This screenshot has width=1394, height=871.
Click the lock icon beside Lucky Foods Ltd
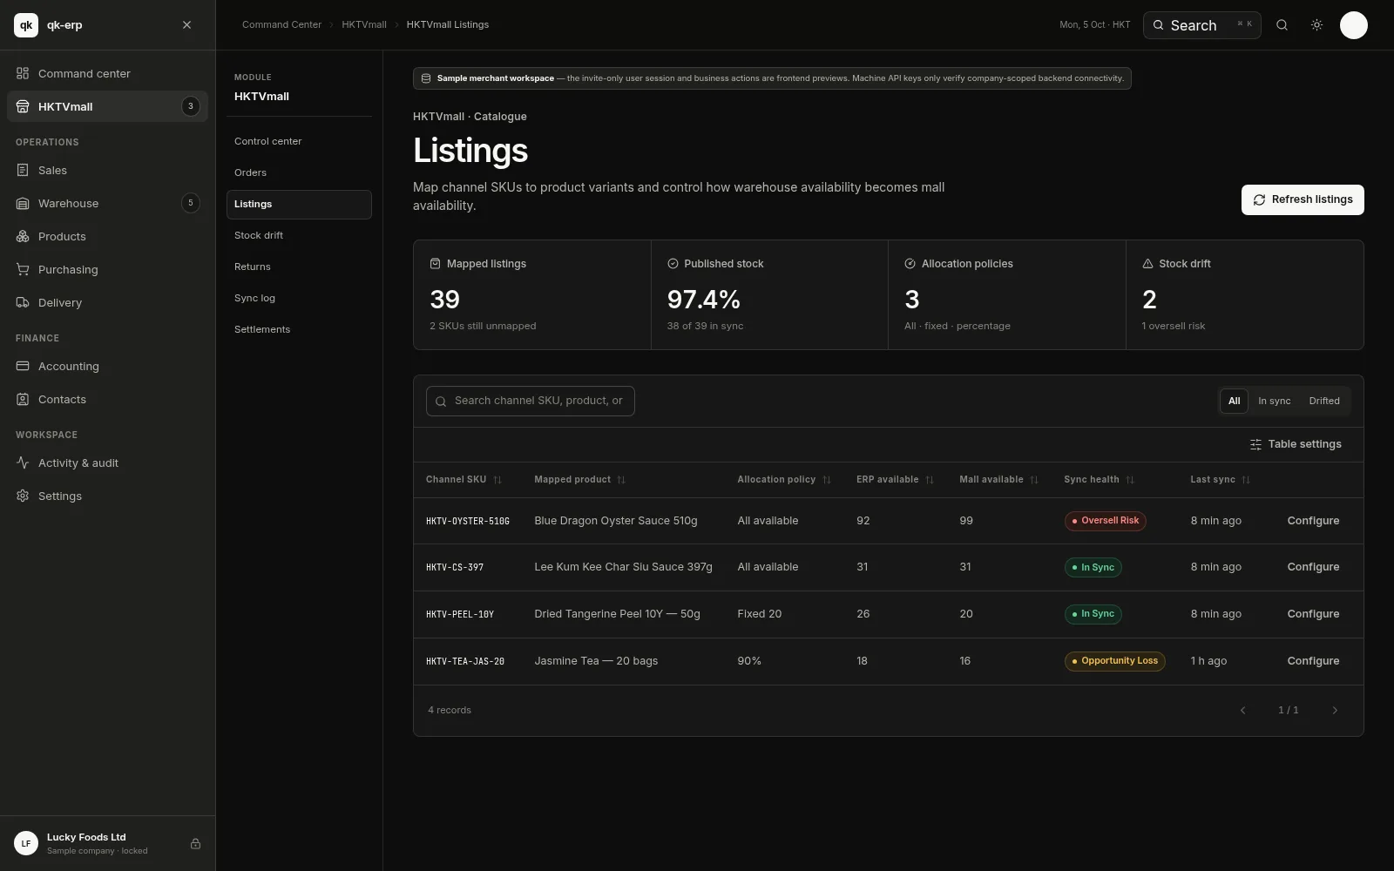[x=195, y=843]
